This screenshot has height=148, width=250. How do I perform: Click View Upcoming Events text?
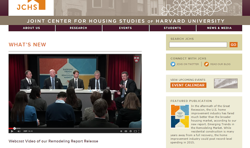pyautogui.click(x=188, y=80)
